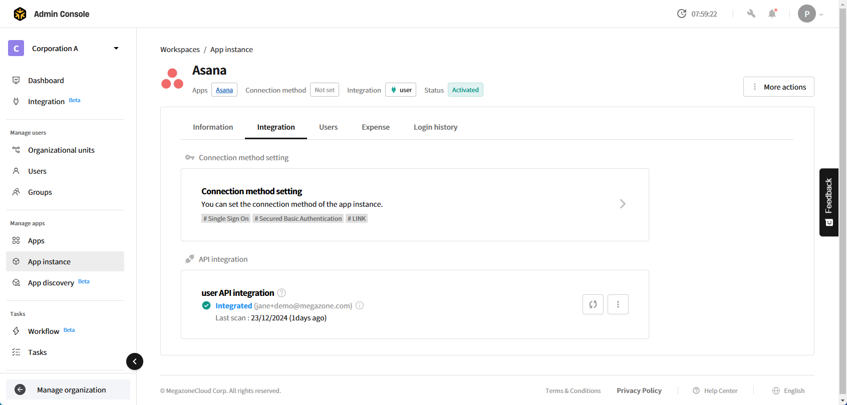This screenshot has width=847, height=405.
Task: Click the Activated status badge
Action: (465, 90)
